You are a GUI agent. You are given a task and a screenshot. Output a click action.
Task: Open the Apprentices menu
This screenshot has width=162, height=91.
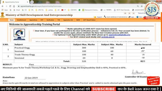click(33, 20)
